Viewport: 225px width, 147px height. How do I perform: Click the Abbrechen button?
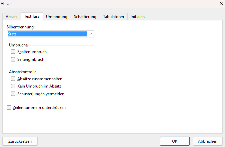tap(208, 141)
